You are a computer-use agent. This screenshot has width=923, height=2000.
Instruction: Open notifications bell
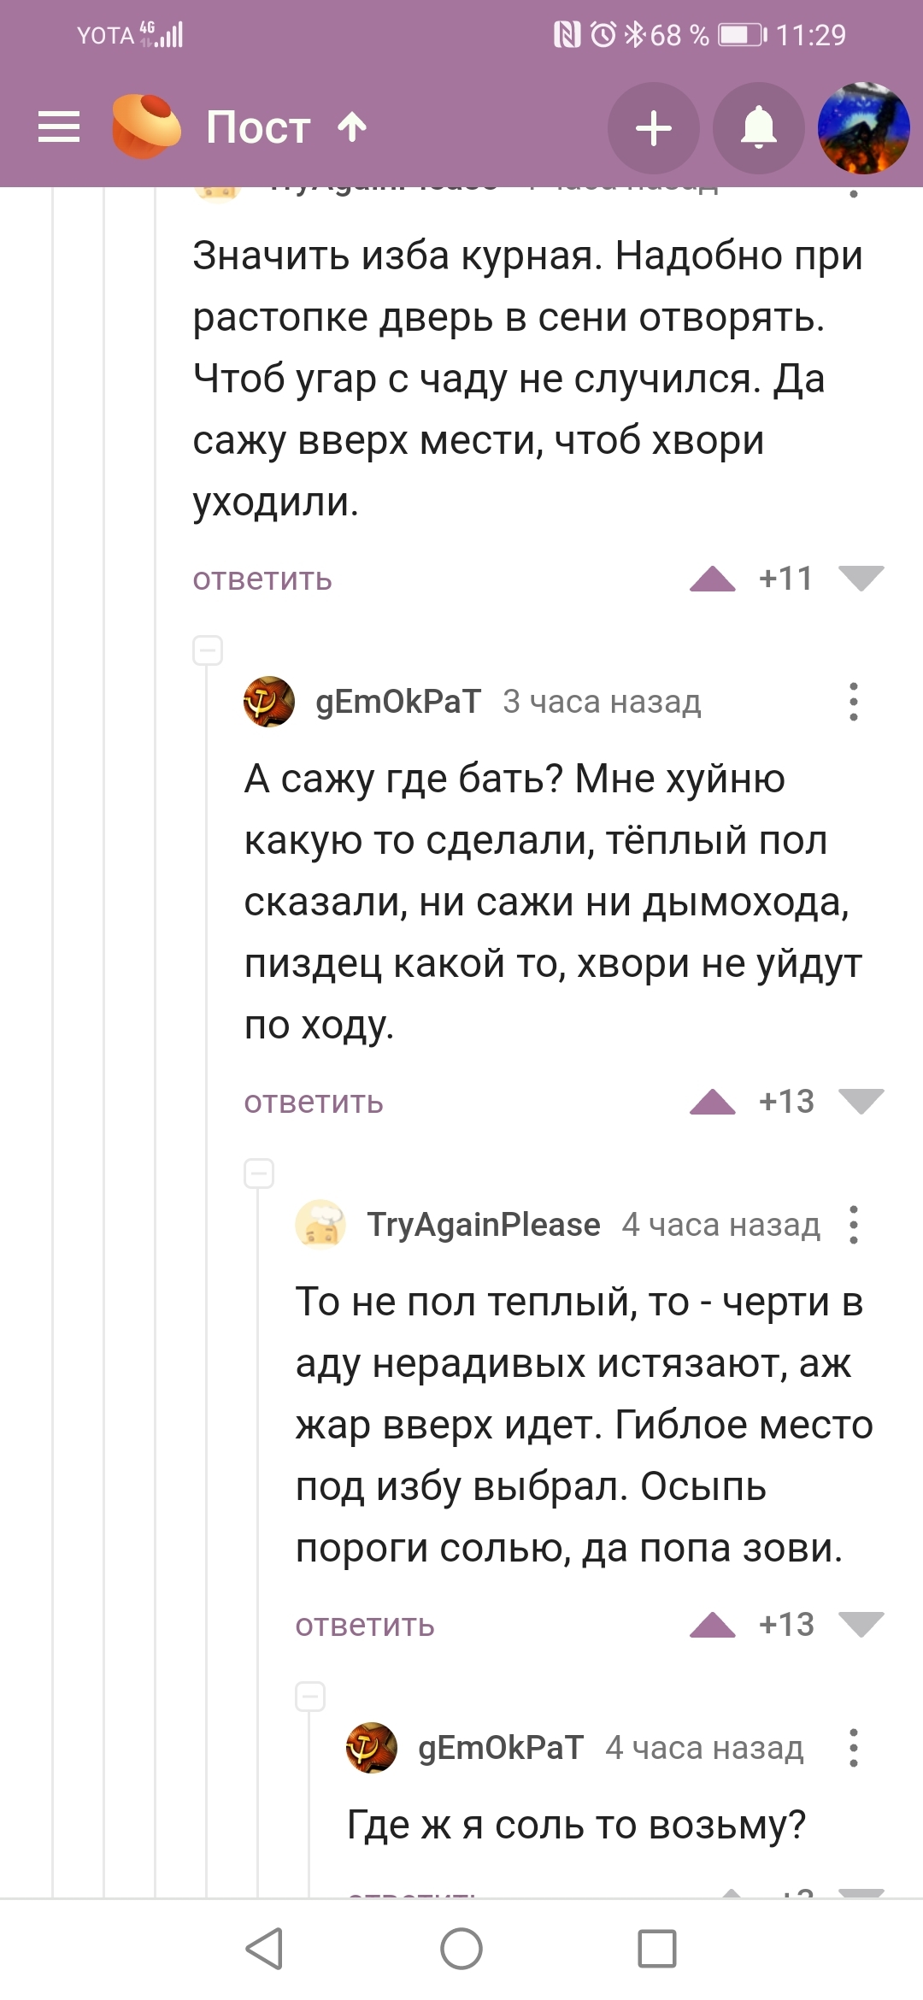click(758, 129)
